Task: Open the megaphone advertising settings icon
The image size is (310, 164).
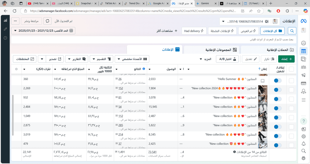Action: [303, 75]
